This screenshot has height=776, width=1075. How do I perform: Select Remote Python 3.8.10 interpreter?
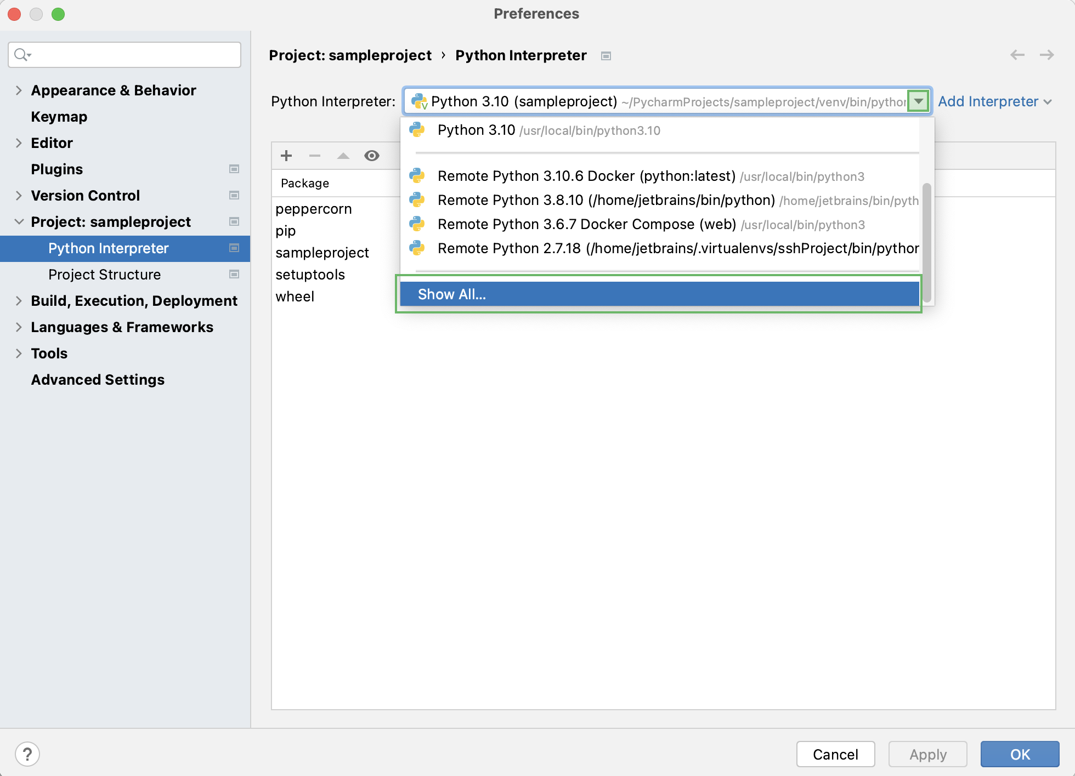tap(603, 200)
